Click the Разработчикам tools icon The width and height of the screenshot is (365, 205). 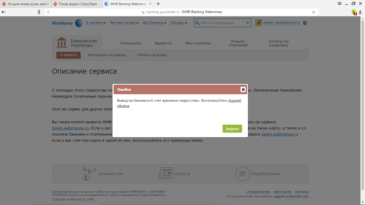tap(242, 174)
